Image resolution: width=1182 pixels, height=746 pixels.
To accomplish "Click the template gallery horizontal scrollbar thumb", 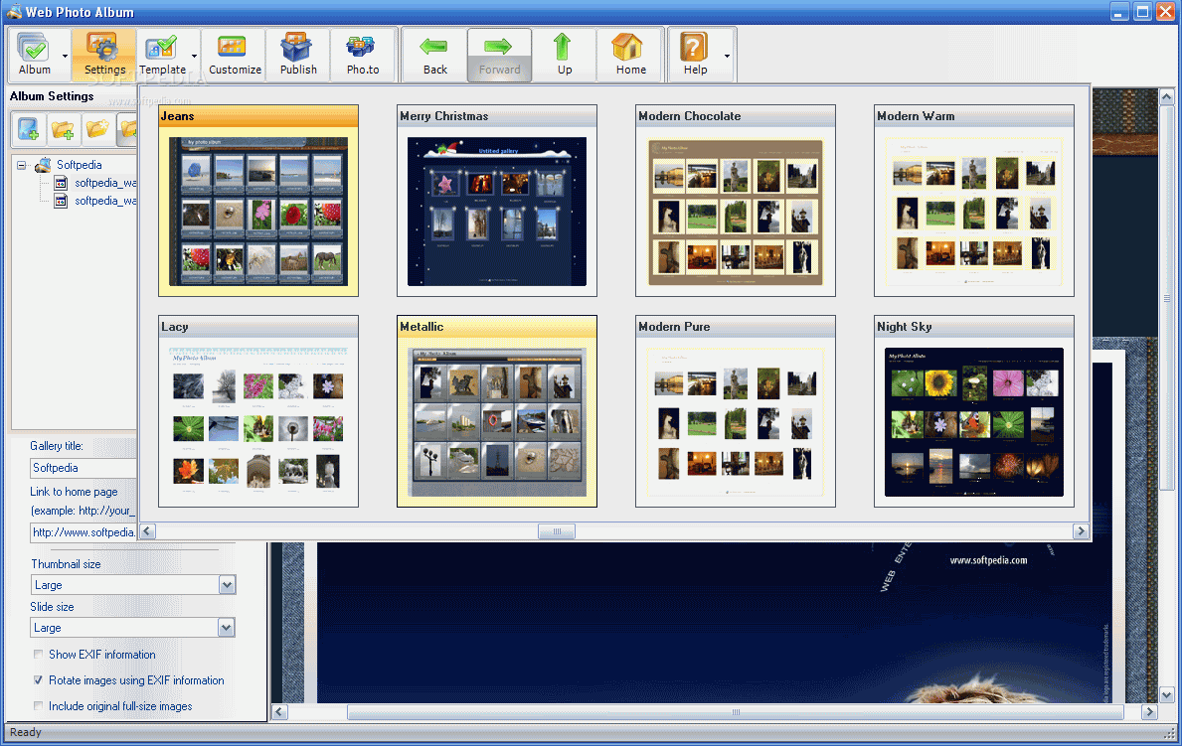I will (x=557, y=531).
